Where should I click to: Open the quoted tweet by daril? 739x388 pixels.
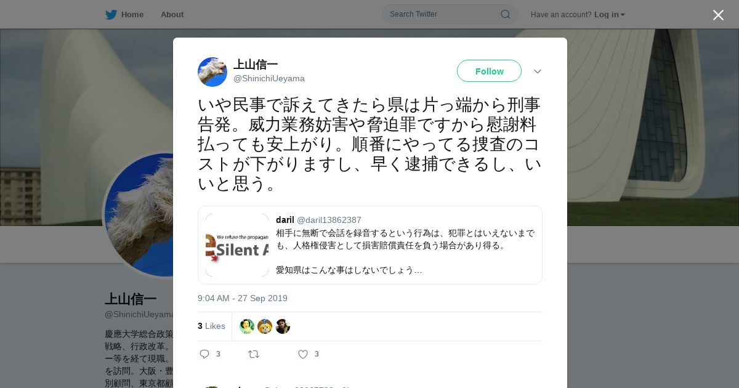(x=370, y=245)
